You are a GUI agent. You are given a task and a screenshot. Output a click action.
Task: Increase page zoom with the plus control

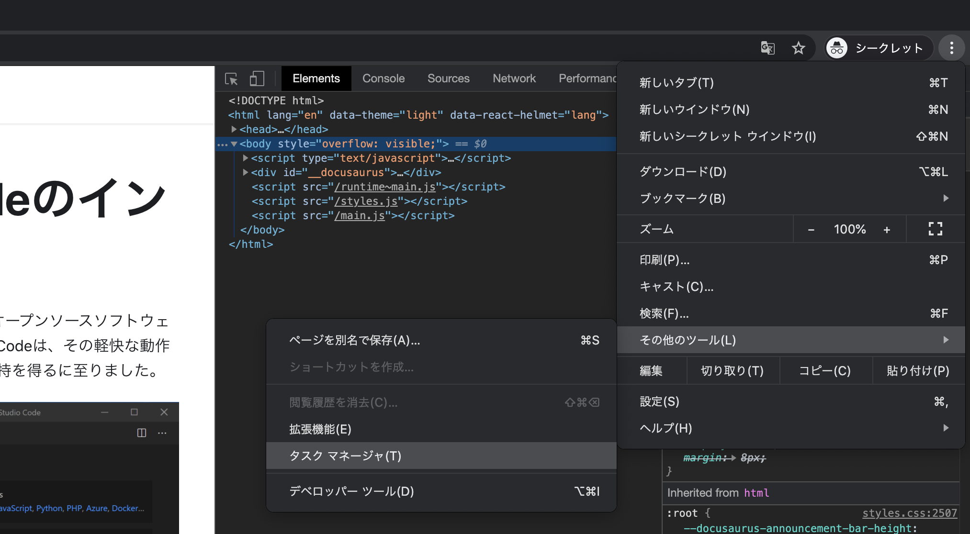click(887, 229)
